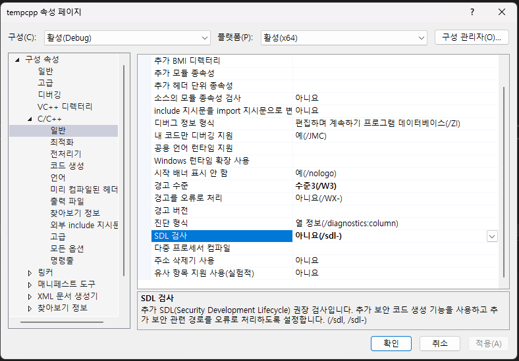The height and width of the screenshot is (361, 519).
Task: Click the 아니요(/WX-) value
Action: [319, 199]
